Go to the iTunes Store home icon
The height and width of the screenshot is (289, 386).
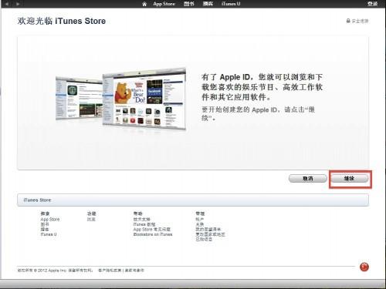[144, 4]
